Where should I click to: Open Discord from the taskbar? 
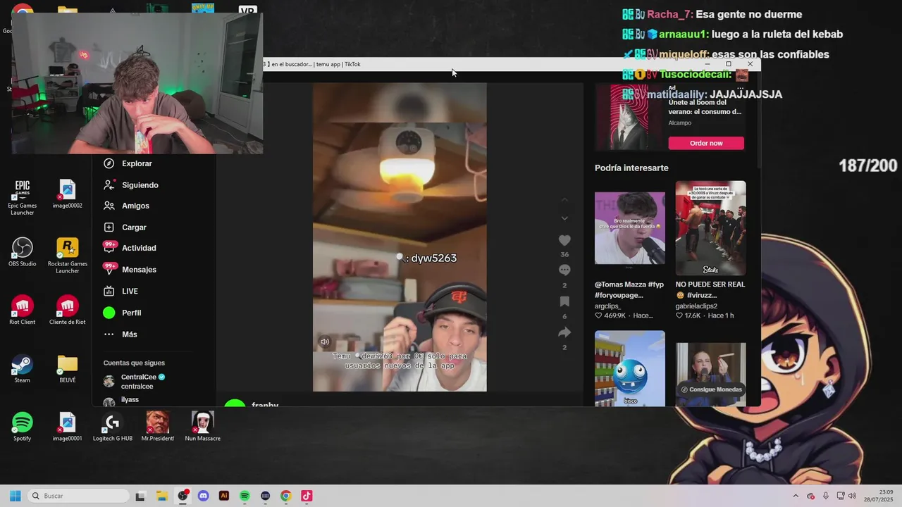204,496
